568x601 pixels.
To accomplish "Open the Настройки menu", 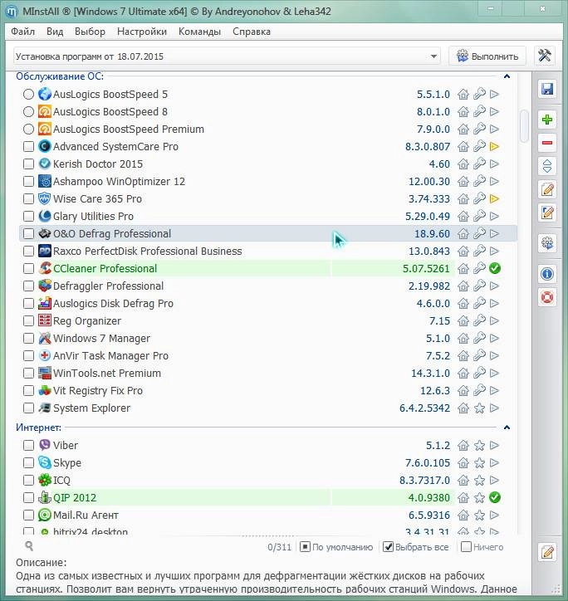I will 142,32.
